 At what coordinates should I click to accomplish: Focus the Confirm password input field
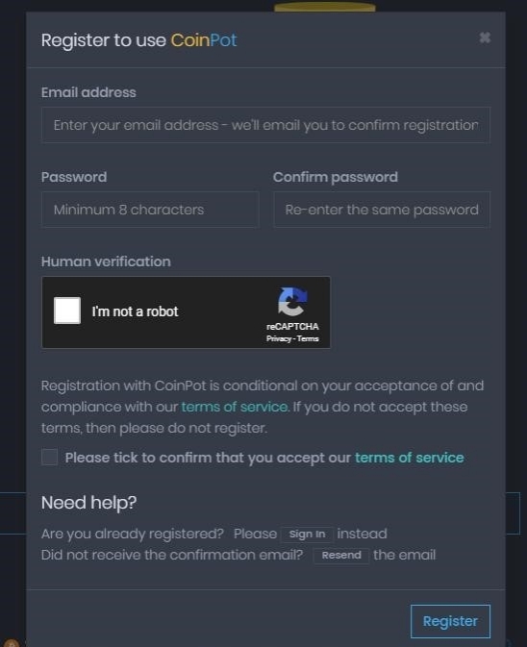[x=382, y=210]
